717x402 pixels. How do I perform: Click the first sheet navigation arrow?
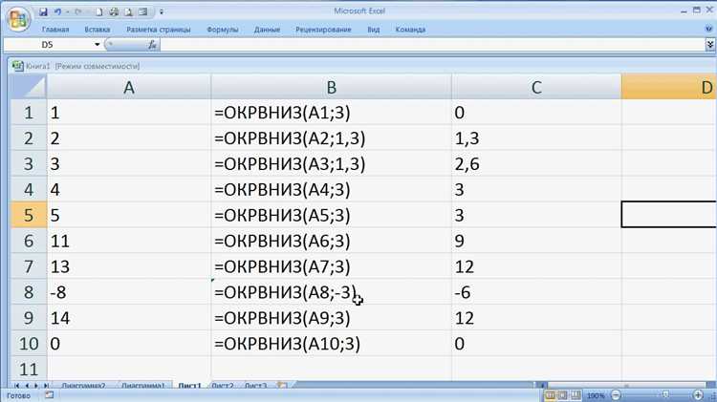(17, 386)
